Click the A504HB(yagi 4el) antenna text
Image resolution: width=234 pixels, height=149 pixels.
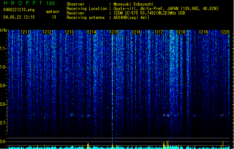[x=131, y=18]
